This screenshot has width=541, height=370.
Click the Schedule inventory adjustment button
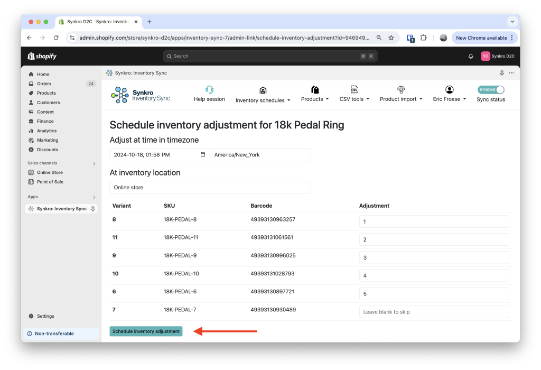pyautogui.click(x=146, y=331)
